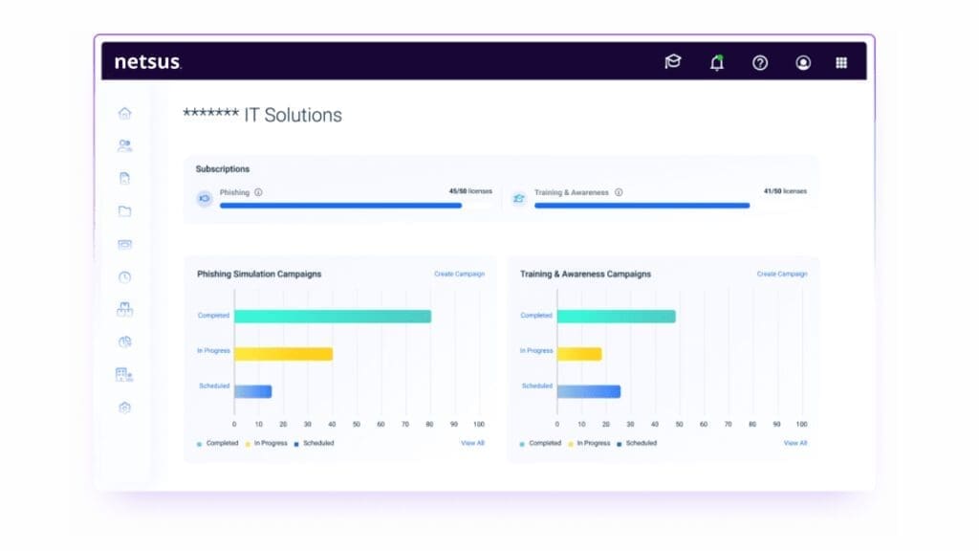Open the user profile account icon

click(803, 62)
